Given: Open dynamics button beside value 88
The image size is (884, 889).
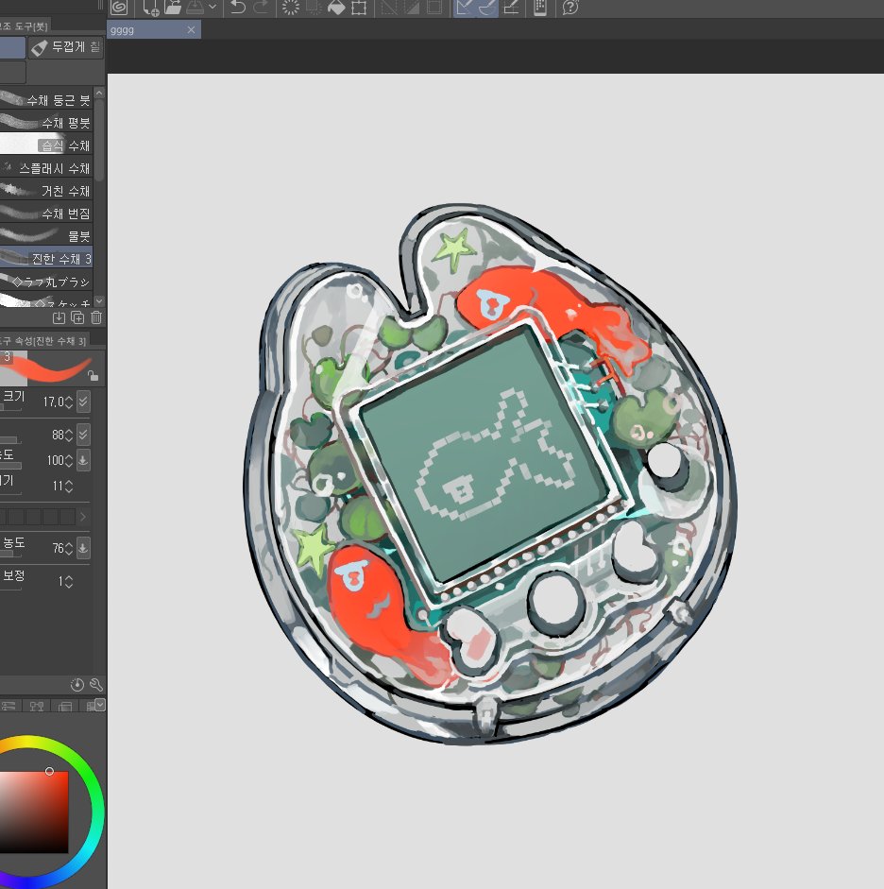Looking at the screenshot, I should click(x=83, y=435).
